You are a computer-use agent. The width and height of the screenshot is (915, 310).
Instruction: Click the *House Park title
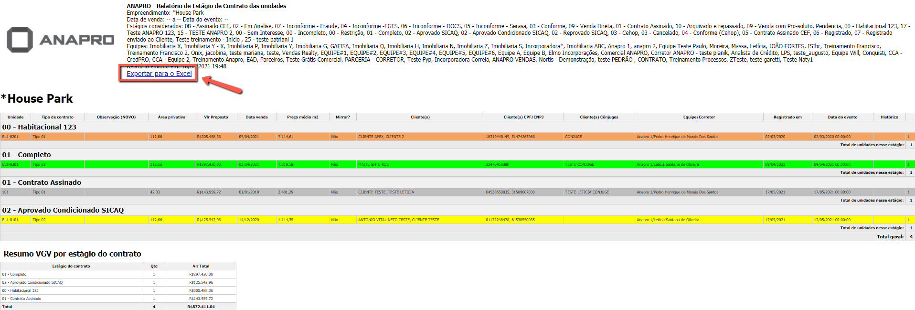tap(37, 99)
